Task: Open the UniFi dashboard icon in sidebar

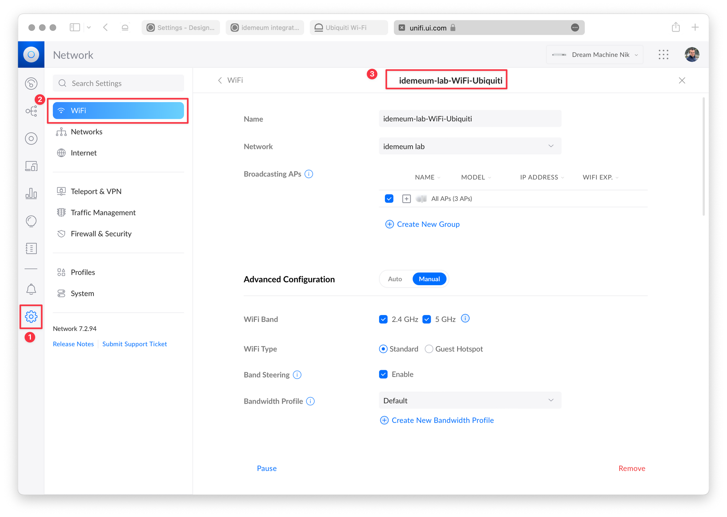Action: pos(31,84)
